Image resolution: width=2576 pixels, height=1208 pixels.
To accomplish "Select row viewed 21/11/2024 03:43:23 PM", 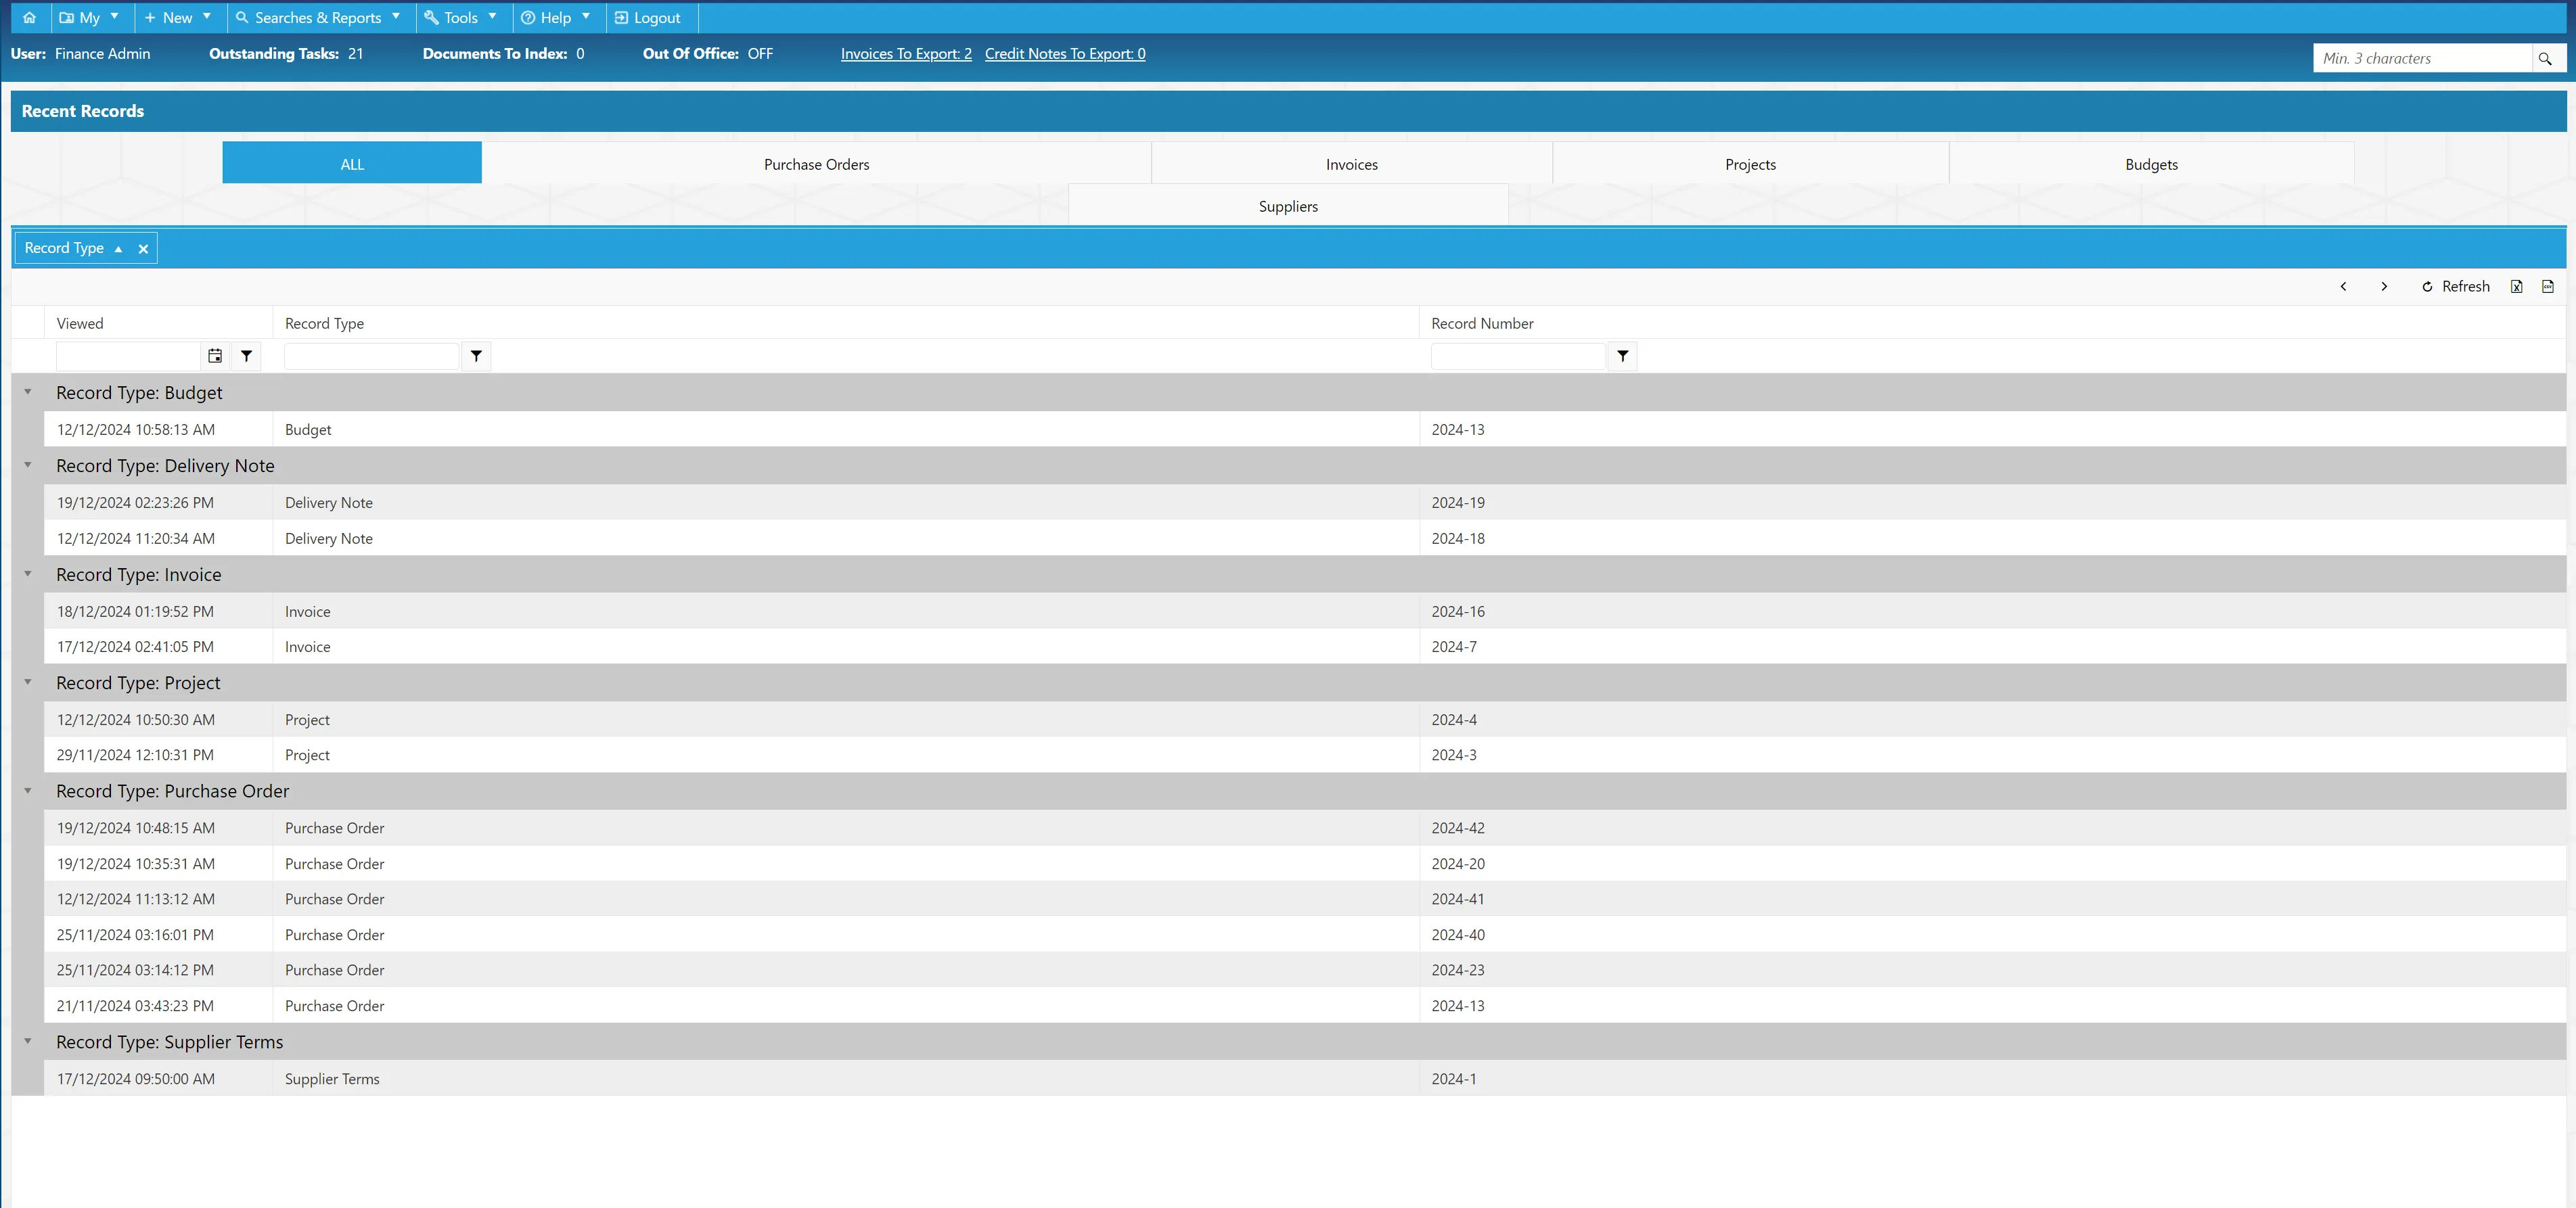I will [x=1305, y=1005].
